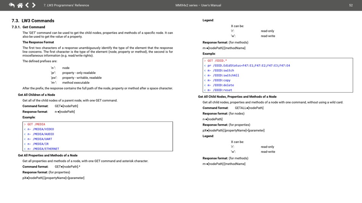Click the 'n- /MEDIA/ETHERNET' response line
The width and height of the screenshot is (362, 203).
(42, 149)
